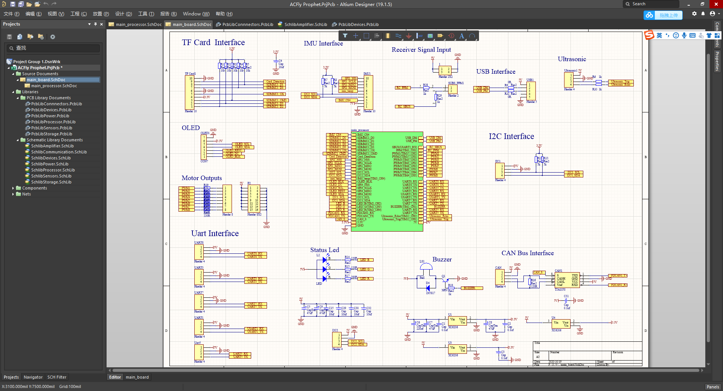Image resolution: width=723 pixels, height=391 pixels.
Task: Click the top Search box
Action: [651, 4]
